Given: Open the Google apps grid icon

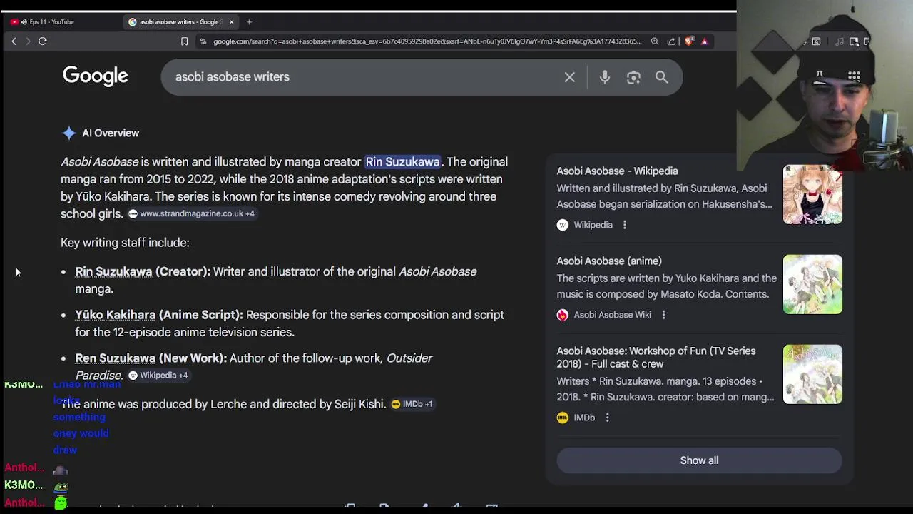Looking at the screenshot, I should pos(854,76).
